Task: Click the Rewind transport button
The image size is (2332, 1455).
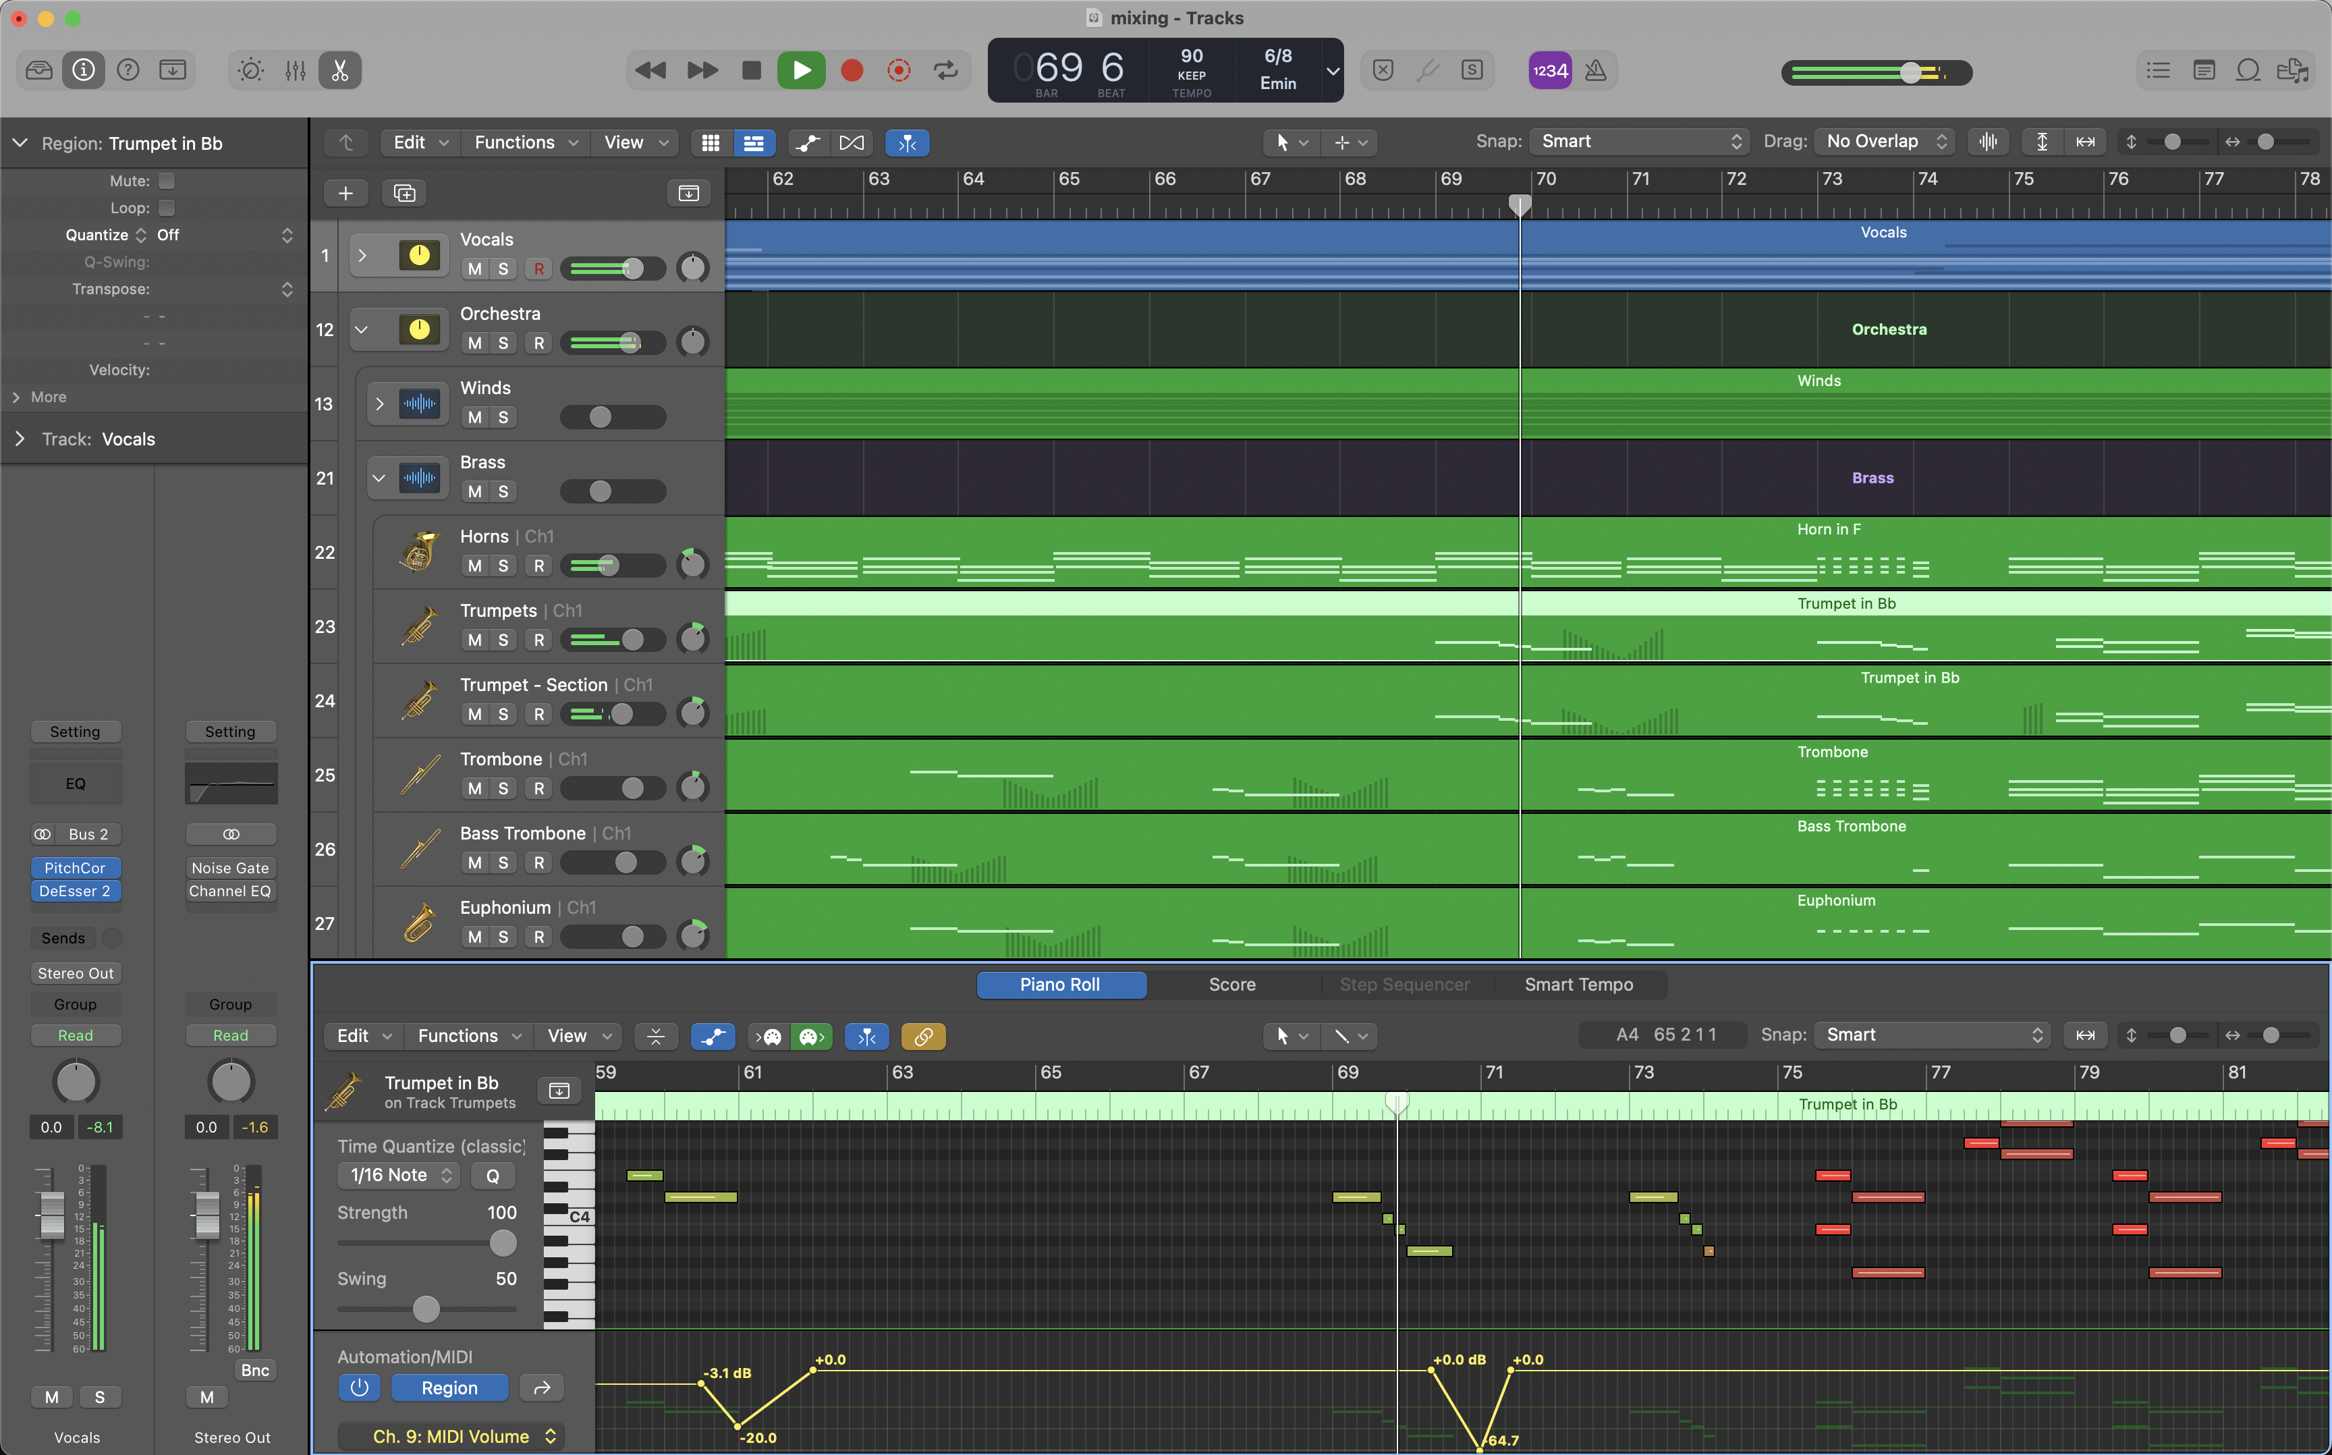Action: pyautogui.click(x=651, y=70)
